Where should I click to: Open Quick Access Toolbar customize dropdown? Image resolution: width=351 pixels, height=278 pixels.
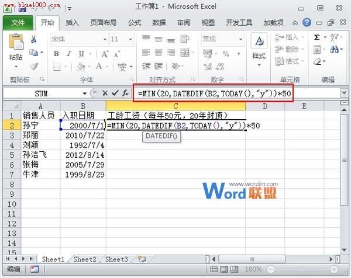coord(70,9)
